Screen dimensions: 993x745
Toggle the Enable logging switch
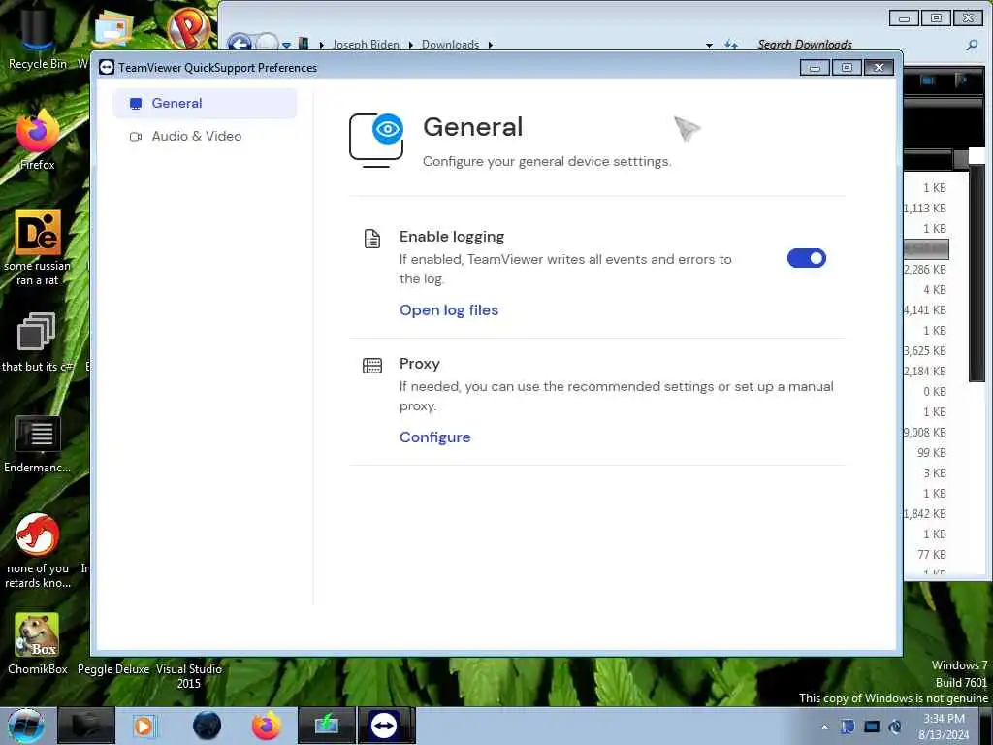pyautogui.click(x=806, y=258)
